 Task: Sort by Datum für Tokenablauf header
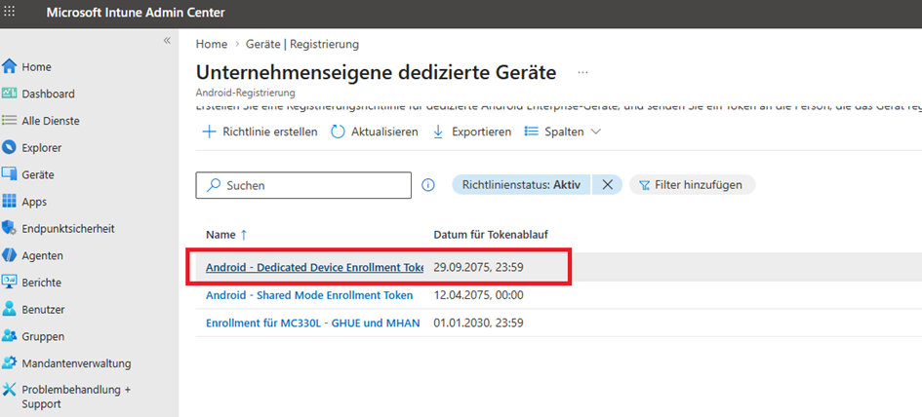point(491,235)
